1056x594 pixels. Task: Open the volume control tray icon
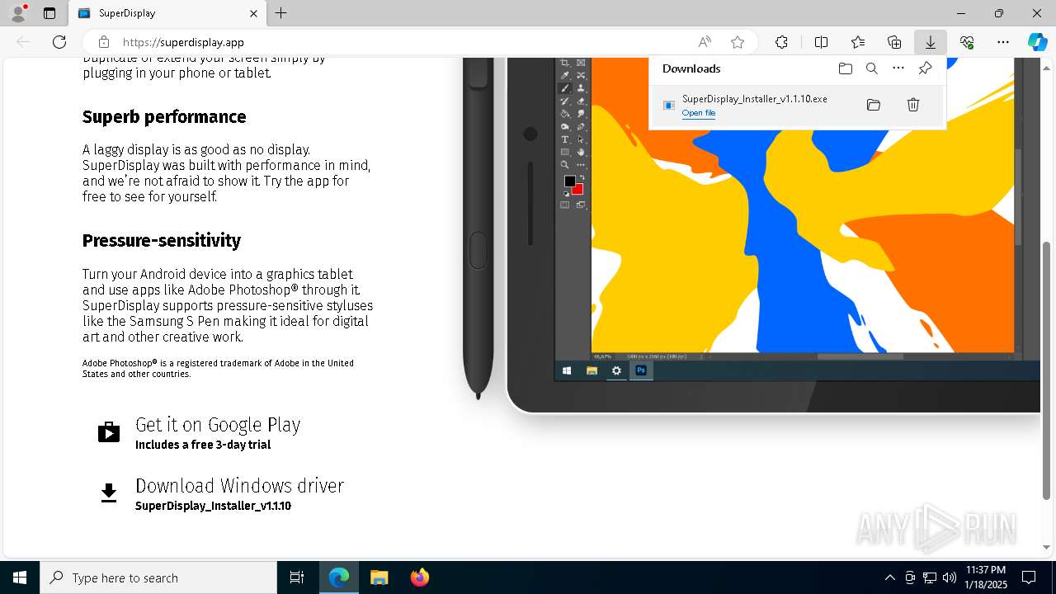950,577
